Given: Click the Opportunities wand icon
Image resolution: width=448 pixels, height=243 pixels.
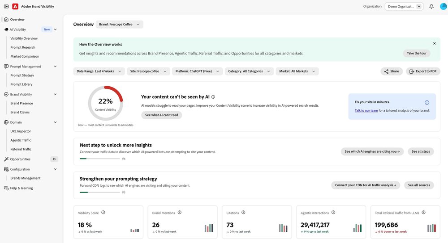Looking at the screenshot, I should click(6, 159).
